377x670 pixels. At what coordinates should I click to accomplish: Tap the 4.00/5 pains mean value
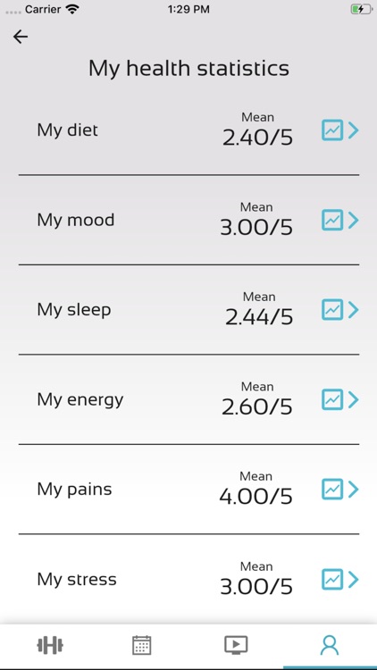pos(256,497)
